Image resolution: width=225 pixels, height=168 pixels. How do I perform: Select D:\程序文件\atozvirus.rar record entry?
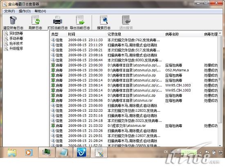127,126
